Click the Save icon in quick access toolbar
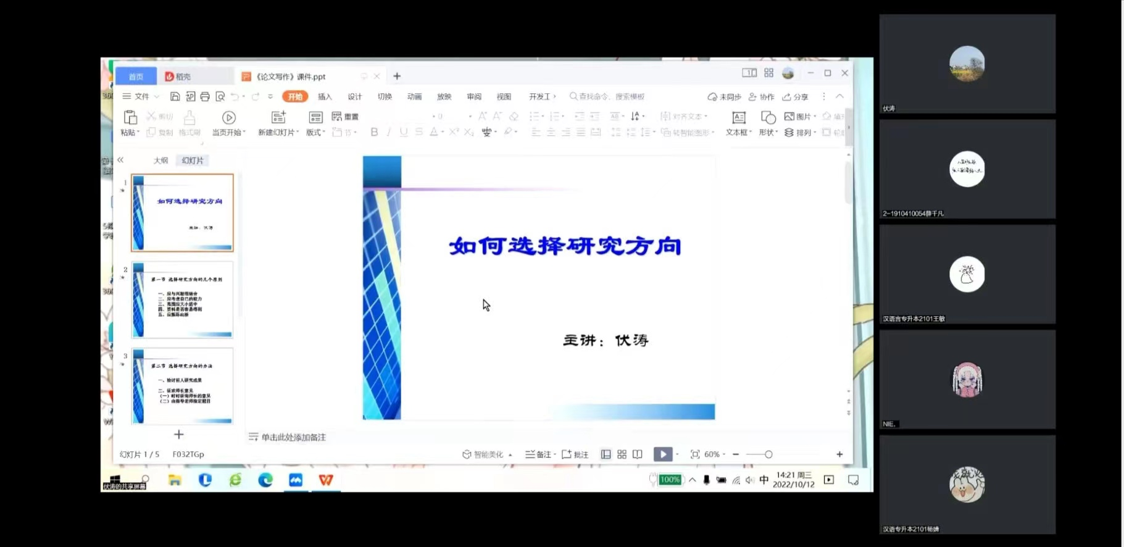 click(175, 96)
